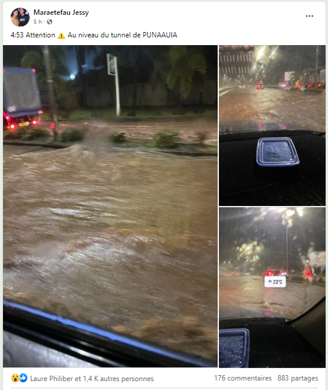Click the yellow warning sign emoji
This screenshot has width=328, height=390.
(61, 35)
